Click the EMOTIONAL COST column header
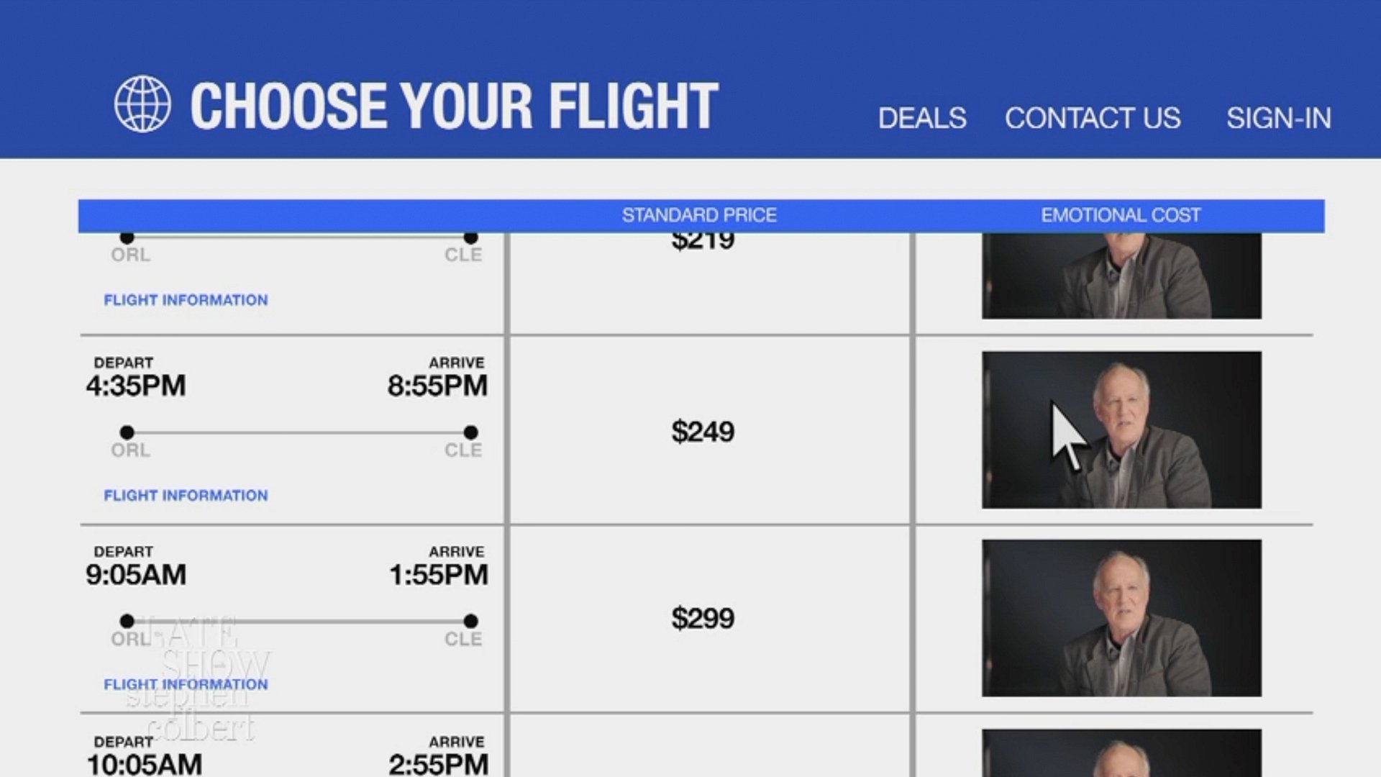 (x=1121, y=215)
